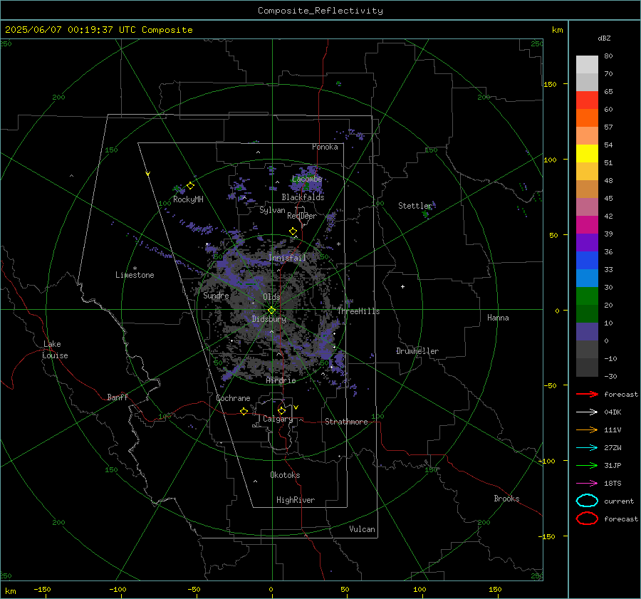The image size is (641, 599).
Task: Click the yellow diamond marker near RedDeer
Action: [293, 231]
